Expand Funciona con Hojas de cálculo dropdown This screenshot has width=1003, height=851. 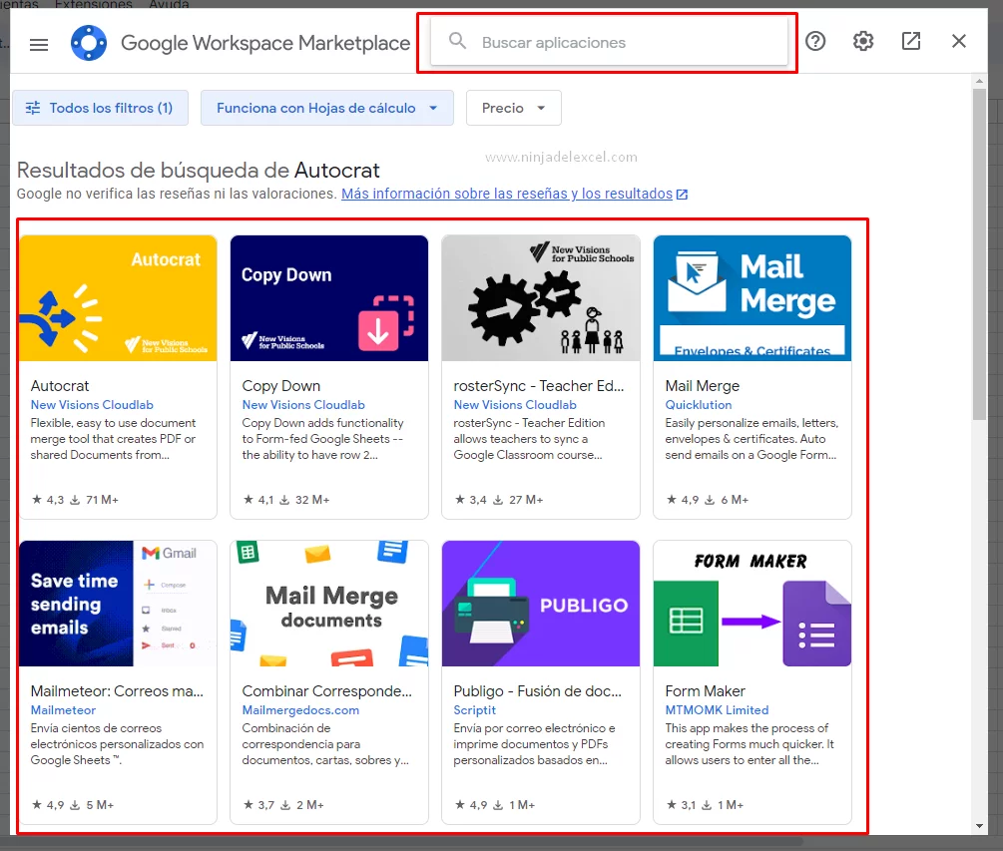click(327, 108)
